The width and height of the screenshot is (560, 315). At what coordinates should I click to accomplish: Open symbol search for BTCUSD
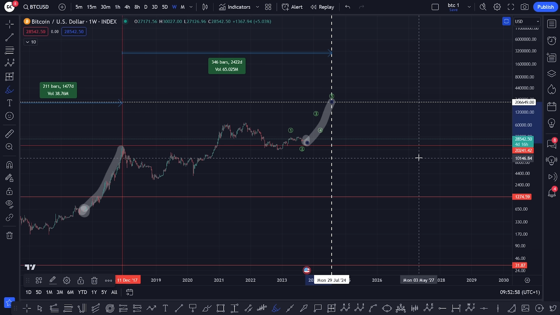[x=36, y=7]
